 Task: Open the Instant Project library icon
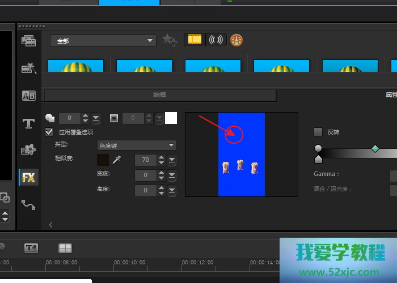(x=28, y=68)
